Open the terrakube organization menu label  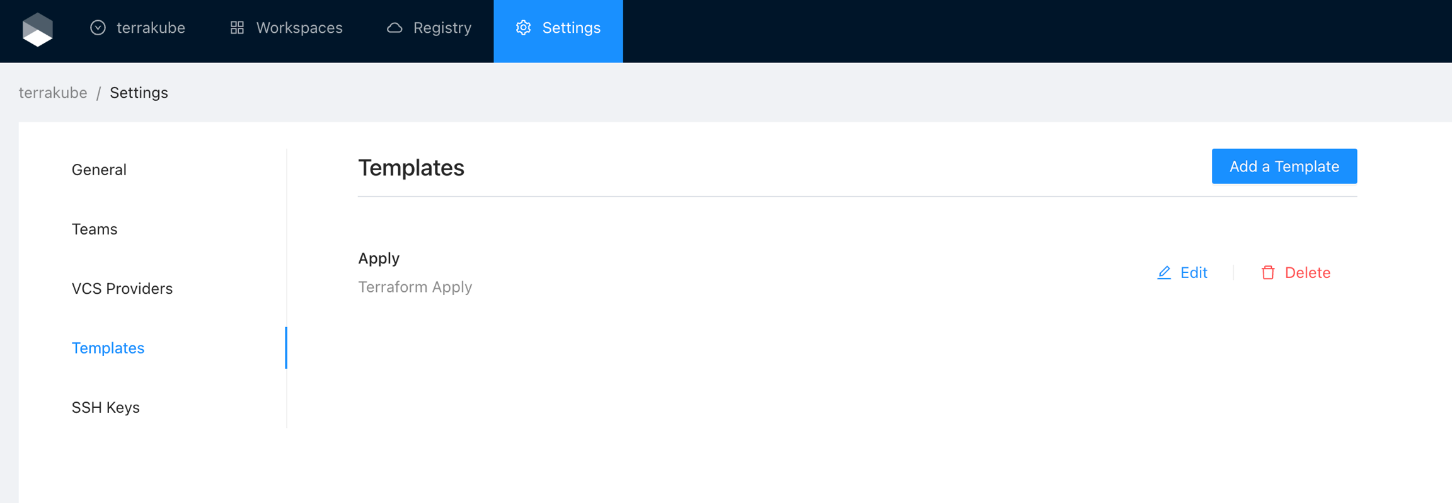coord(151,28)
